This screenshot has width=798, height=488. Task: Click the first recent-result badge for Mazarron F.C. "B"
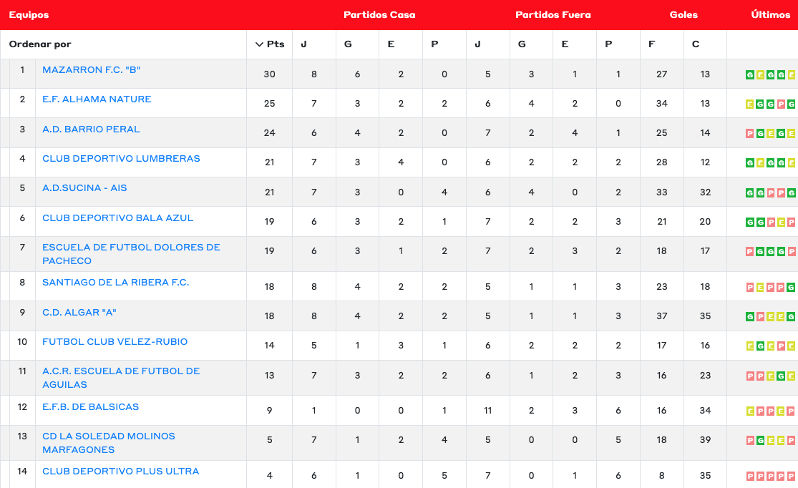click(x=750, y=74)
